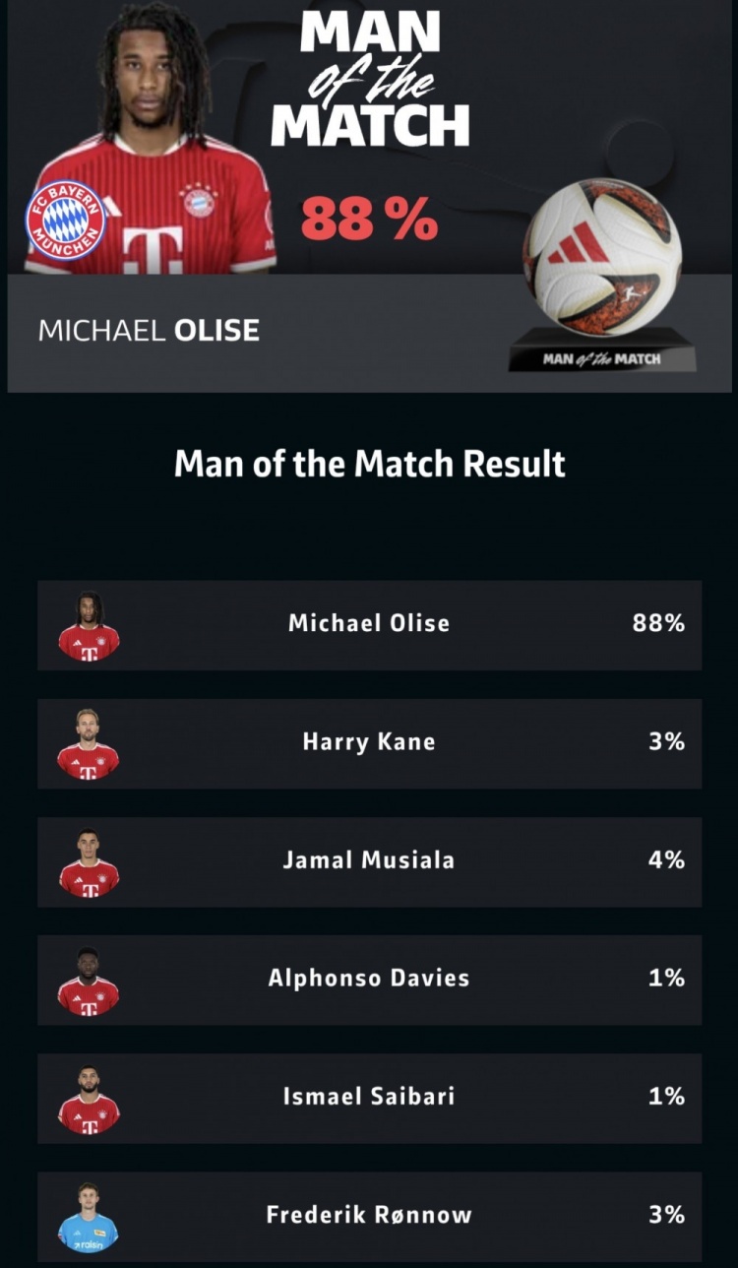738x1268 pixels.
Task: Click the FC Bayern München club crest
Action: point(66,220)
